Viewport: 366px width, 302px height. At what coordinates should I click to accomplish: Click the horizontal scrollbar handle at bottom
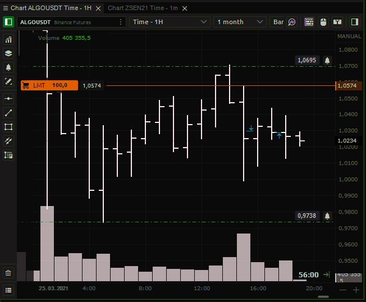pyautogui.click(x=323, y=296)
